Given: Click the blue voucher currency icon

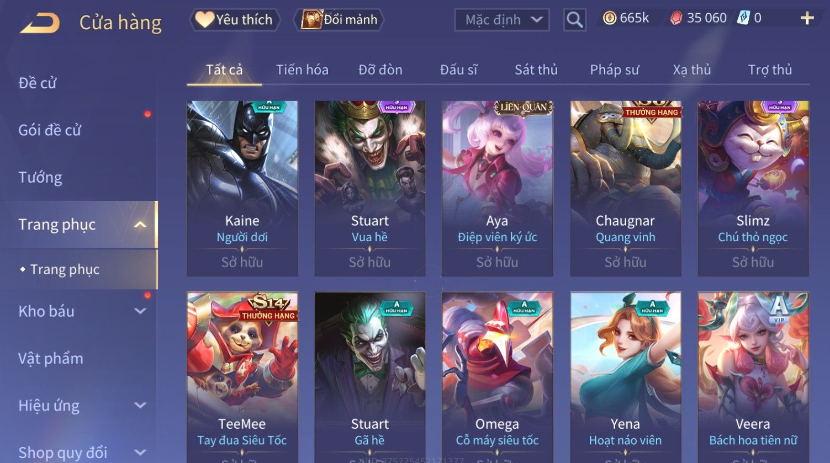Looking at the screenshot, I should 743,18.
